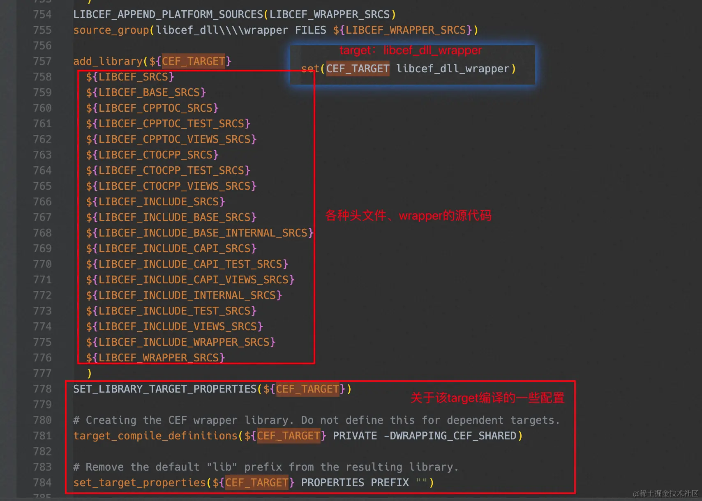Click ${LIBCEF_INCLUDE_BASE_SRCS} entry
Viewport: 702px width, 501px height.
coord(171,217)
